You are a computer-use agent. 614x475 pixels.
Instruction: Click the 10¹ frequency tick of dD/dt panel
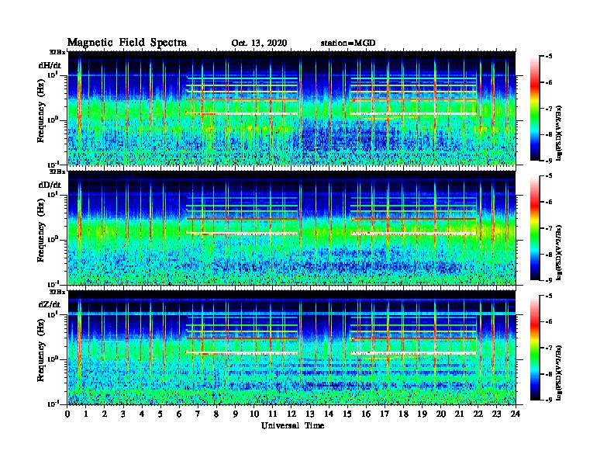[53, 195]
